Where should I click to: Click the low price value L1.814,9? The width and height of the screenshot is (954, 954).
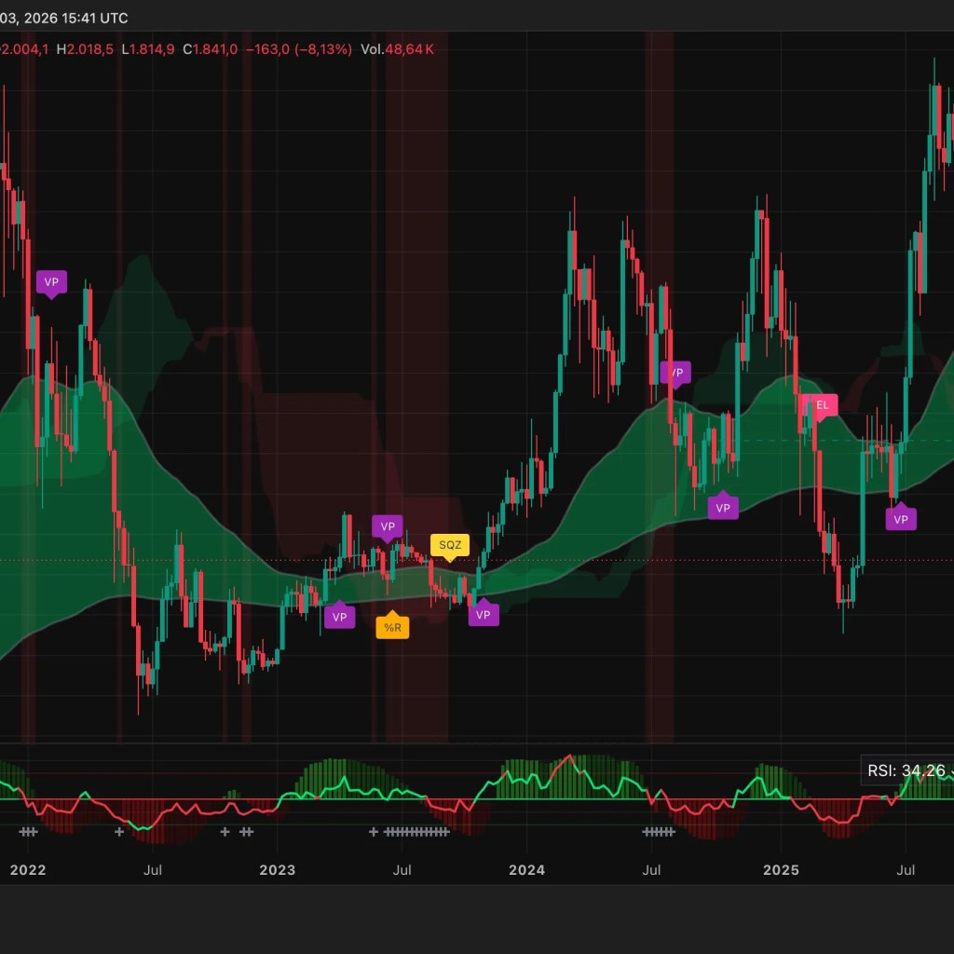pyautogui.click(x=148, y=49)
